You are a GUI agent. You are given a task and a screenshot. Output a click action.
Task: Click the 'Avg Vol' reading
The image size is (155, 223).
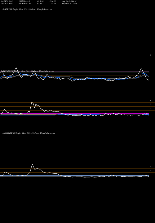[69, 1]
